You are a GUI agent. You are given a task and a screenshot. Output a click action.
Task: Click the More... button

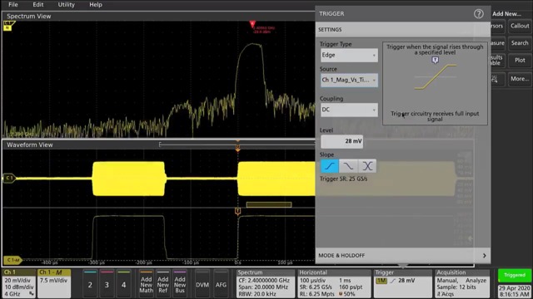pos(520,79)
